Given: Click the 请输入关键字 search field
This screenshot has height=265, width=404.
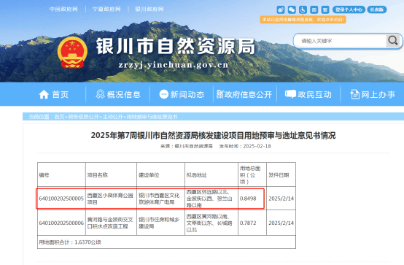Looking at the screenshot, I should pos(340,41).
